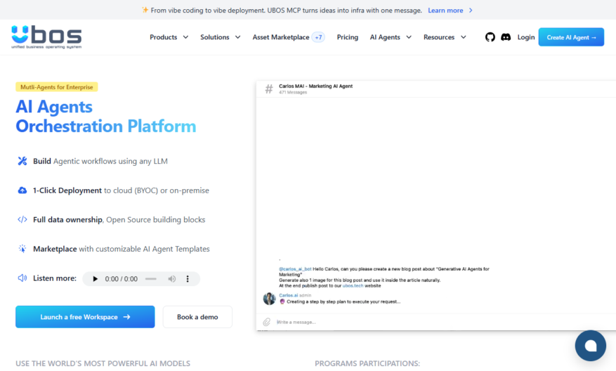Click the Marketplace cursor sparkle icon
Image resolution: width=616 pixels, height=371 pixels.
(22, 249)
